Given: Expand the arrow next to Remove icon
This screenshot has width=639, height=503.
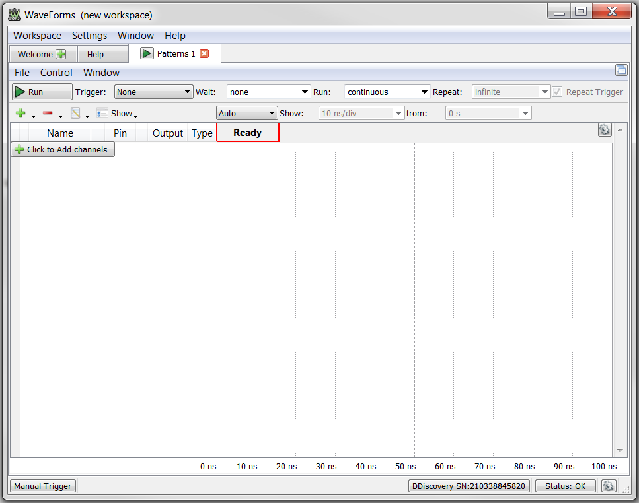Looking at the screenshot, I should [60, 117].
